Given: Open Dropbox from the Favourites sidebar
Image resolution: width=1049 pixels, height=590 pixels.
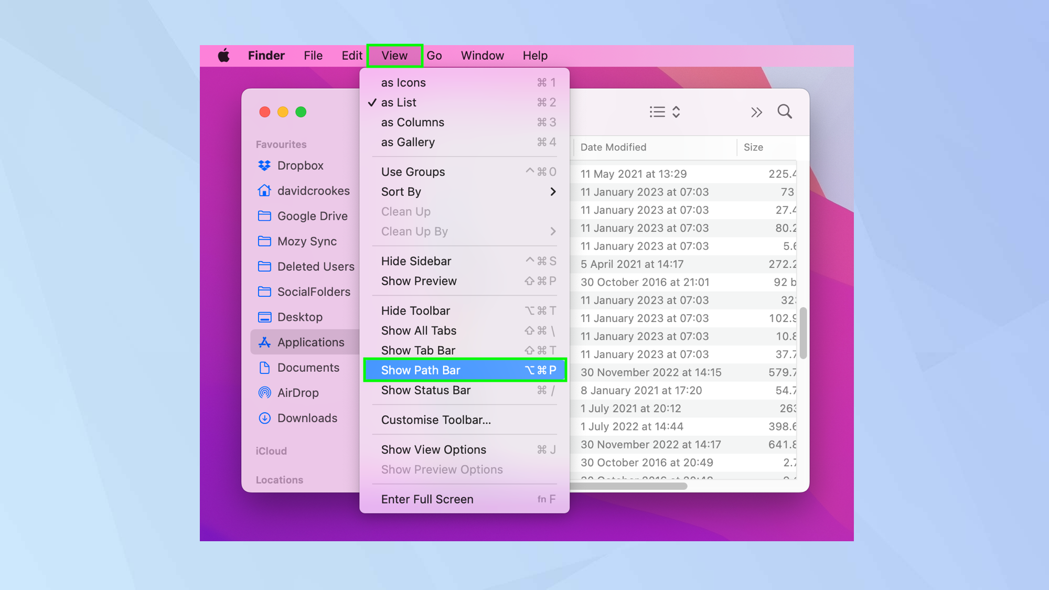Looking at the screenshot, I should tap(301, 165).
